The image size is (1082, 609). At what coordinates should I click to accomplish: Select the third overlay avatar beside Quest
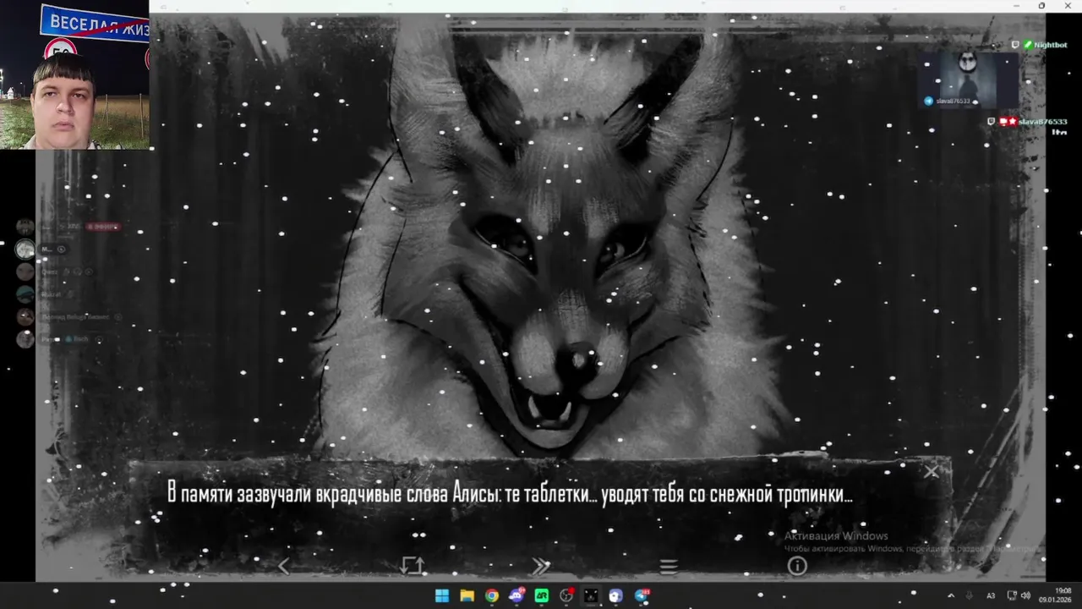25,272
